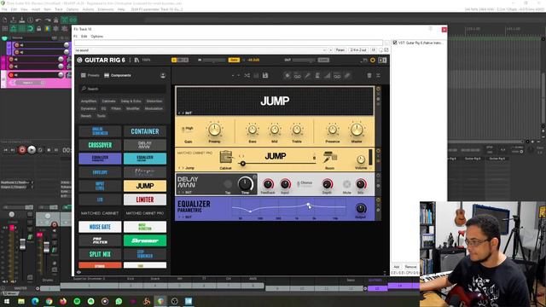Open the WhatsApp icon in the taskbar
546x307 pixels.
tap(119, 301)
